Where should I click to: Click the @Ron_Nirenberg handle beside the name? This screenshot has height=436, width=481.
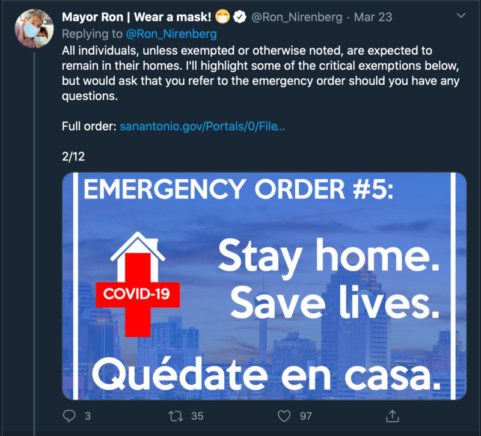pos(296,17)
